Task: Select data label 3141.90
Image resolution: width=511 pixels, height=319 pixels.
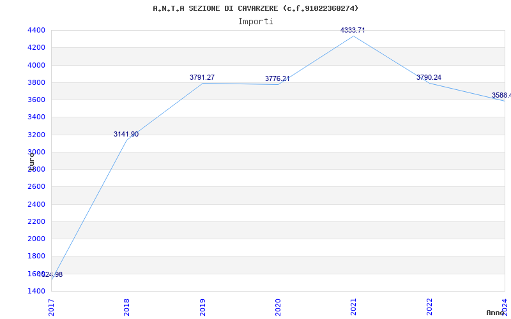Action: [126, 134]
